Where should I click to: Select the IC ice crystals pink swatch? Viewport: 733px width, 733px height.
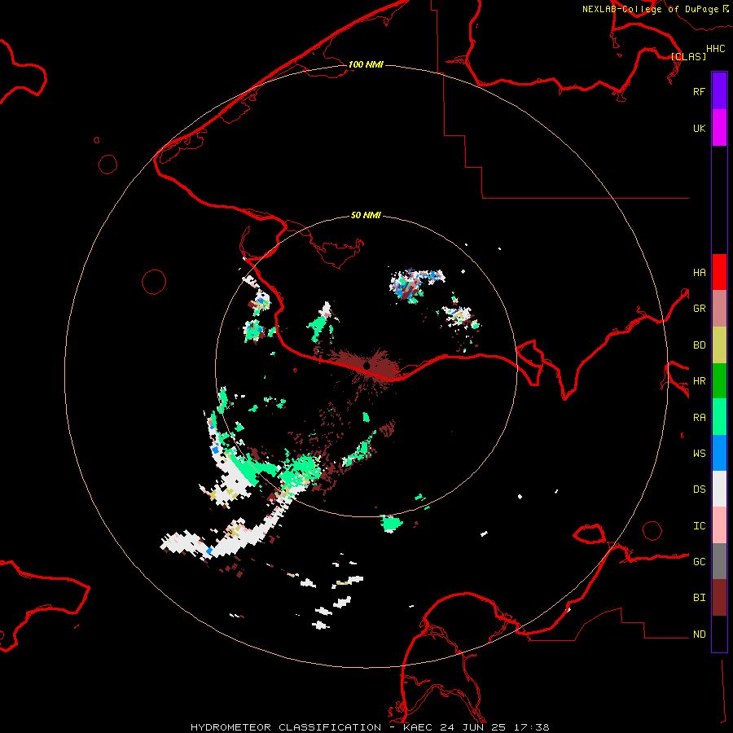click(719, 525)
